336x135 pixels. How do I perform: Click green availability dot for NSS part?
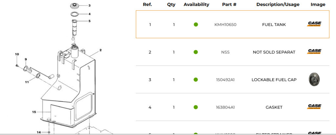click(196, 52)
